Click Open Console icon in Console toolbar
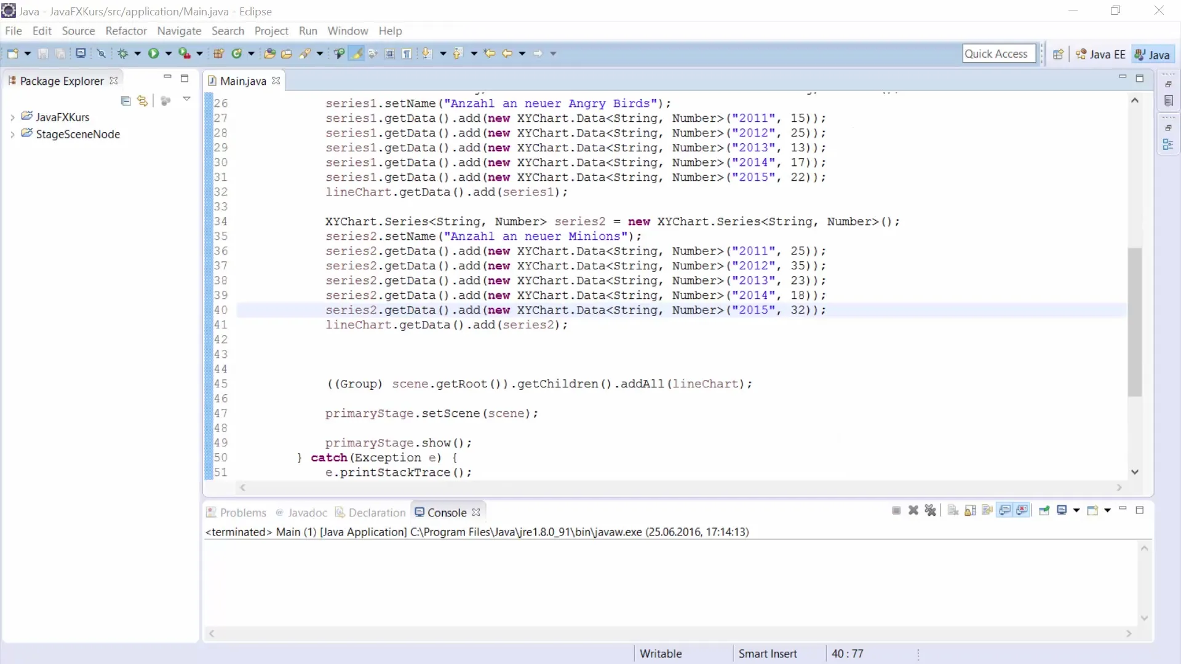Image resolution: width=1181 pixels, height=664 pixels. (x=1092, y=510)
